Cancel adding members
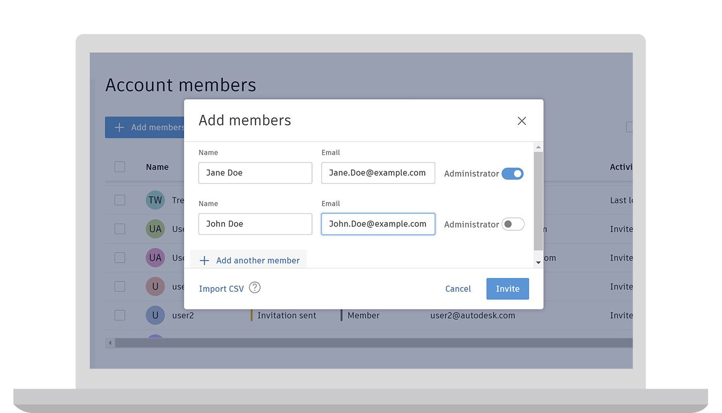722x413 pixels. 458,289
